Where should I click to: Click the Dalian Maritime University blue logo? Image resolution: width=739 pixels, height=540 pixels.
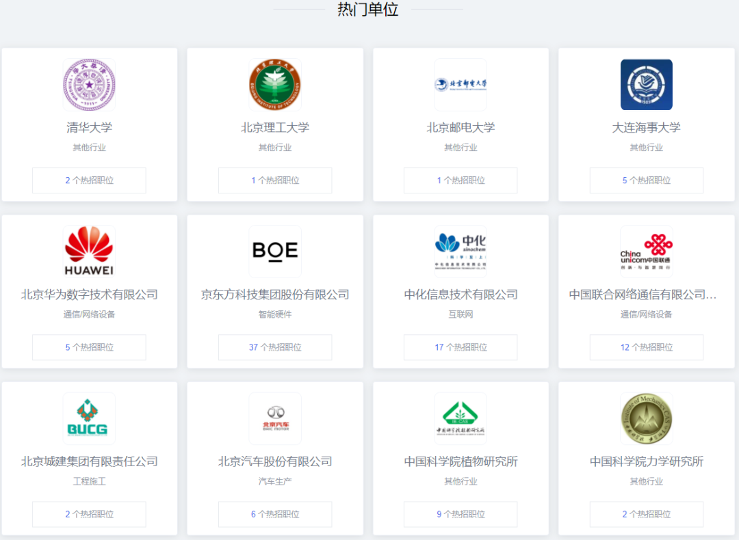click(646, 83)
